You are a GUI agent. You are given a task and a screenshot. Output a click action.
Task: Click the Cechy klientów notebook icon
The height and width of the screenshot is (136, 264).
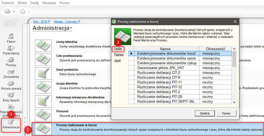click(x=43, y=46)
